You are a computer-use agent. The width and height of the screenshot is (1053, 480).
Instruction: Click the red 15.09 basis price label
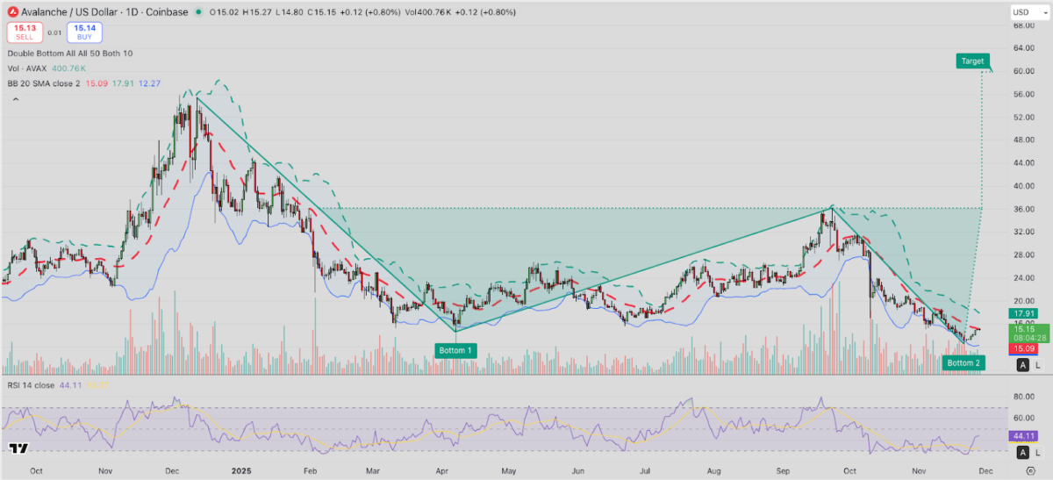pos(1025,348)
